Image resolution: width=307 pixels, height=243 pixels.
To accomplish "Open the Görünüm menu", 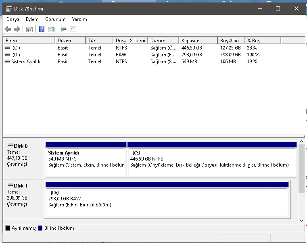I will click(x=55, y=19).
